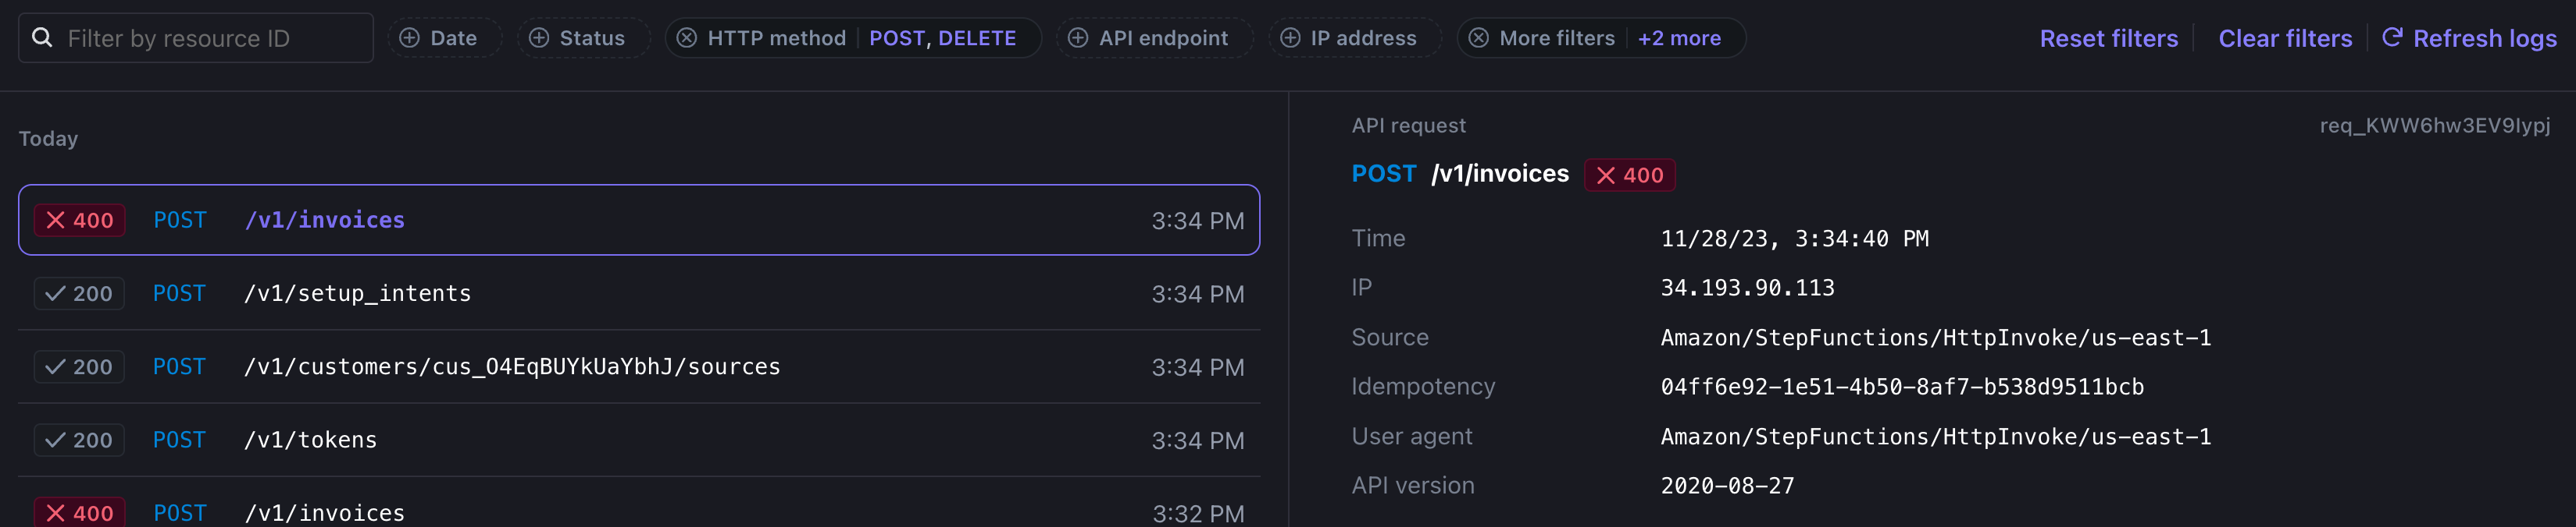Click the refresh arrow icon

coord(2392,38)
